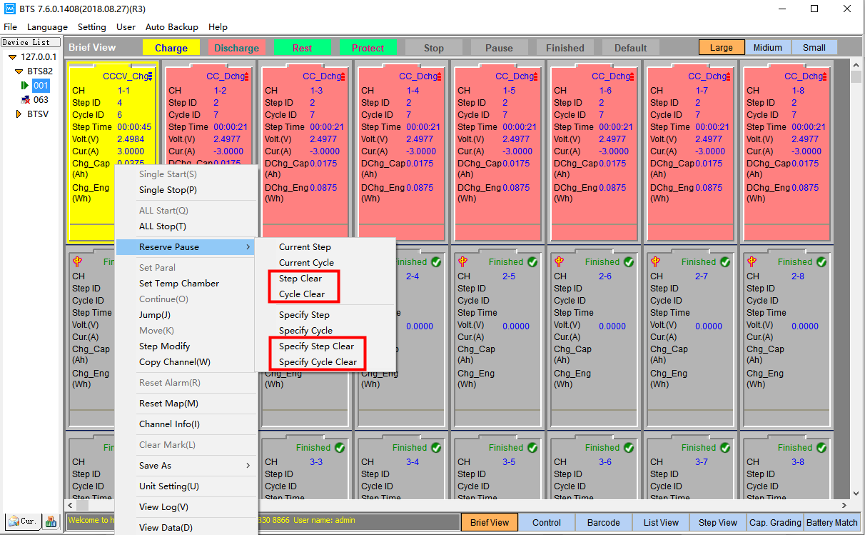This screenshot has height=535, width=865.
Task: Open the colored blocks tab next to Cur.
Action: click(51, 521)
